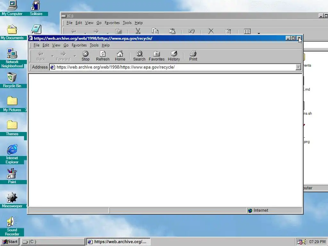Click the Properties icon in C: window

pos(228,31)
